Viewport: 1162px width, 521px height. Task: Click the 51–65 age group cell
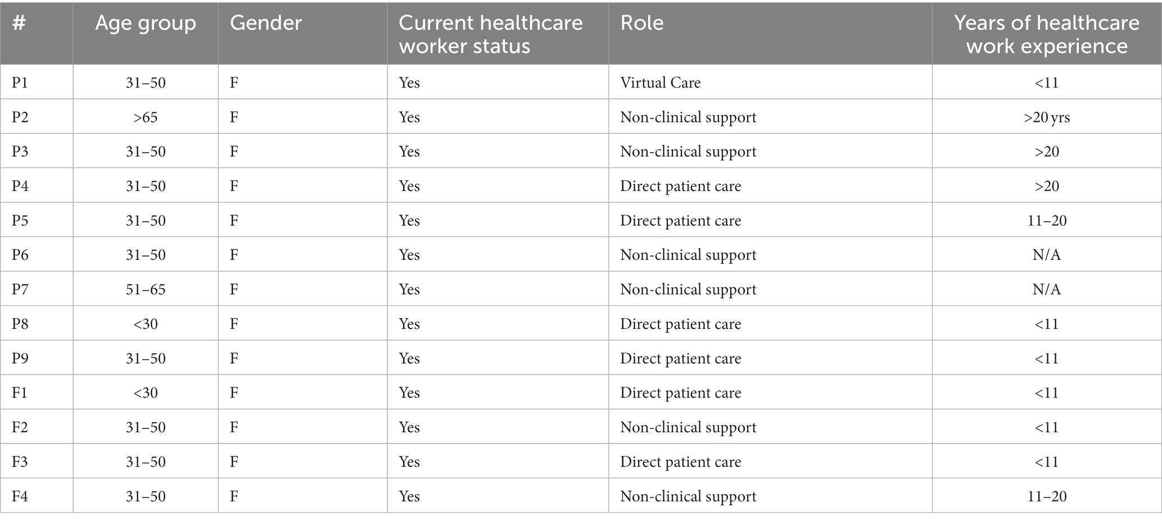(x=146, y=290)
